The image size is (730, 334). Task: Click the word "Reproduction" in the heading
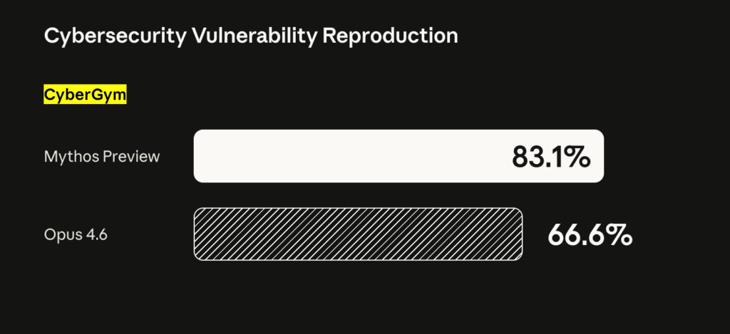point(391,36)
